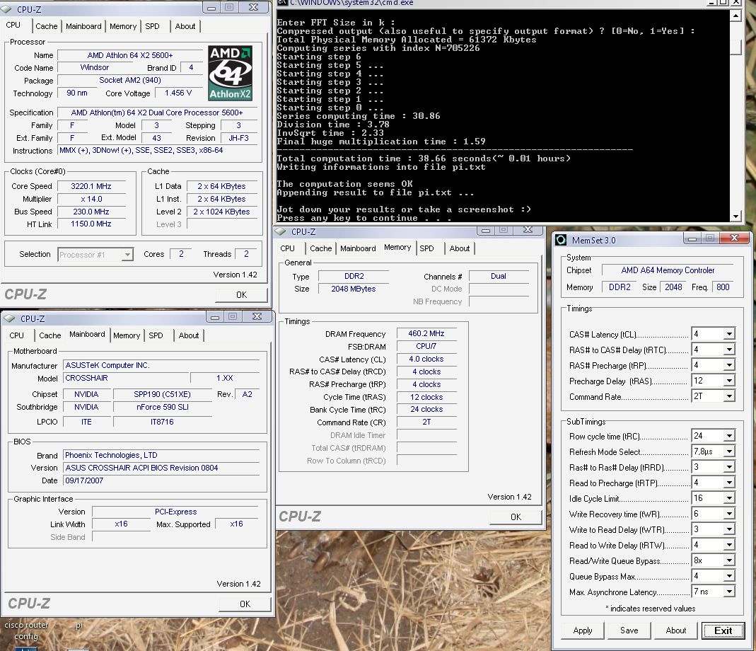756x651 pixels.
Task: Switch to CPU tab in Memory CPU-Z window
Action: [x=287, y=248]
